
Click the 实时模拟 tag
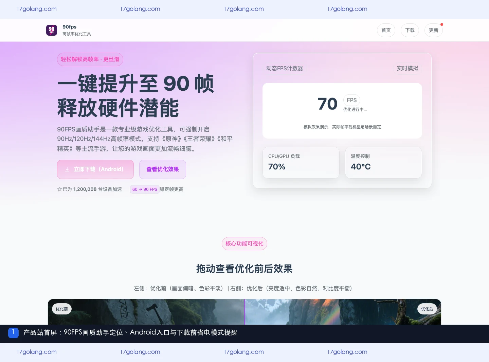click(407, 68)
